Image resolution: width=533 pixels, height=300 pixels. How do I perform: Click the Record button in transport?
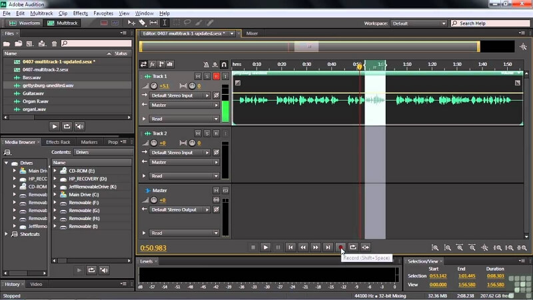tap(340, 247)
